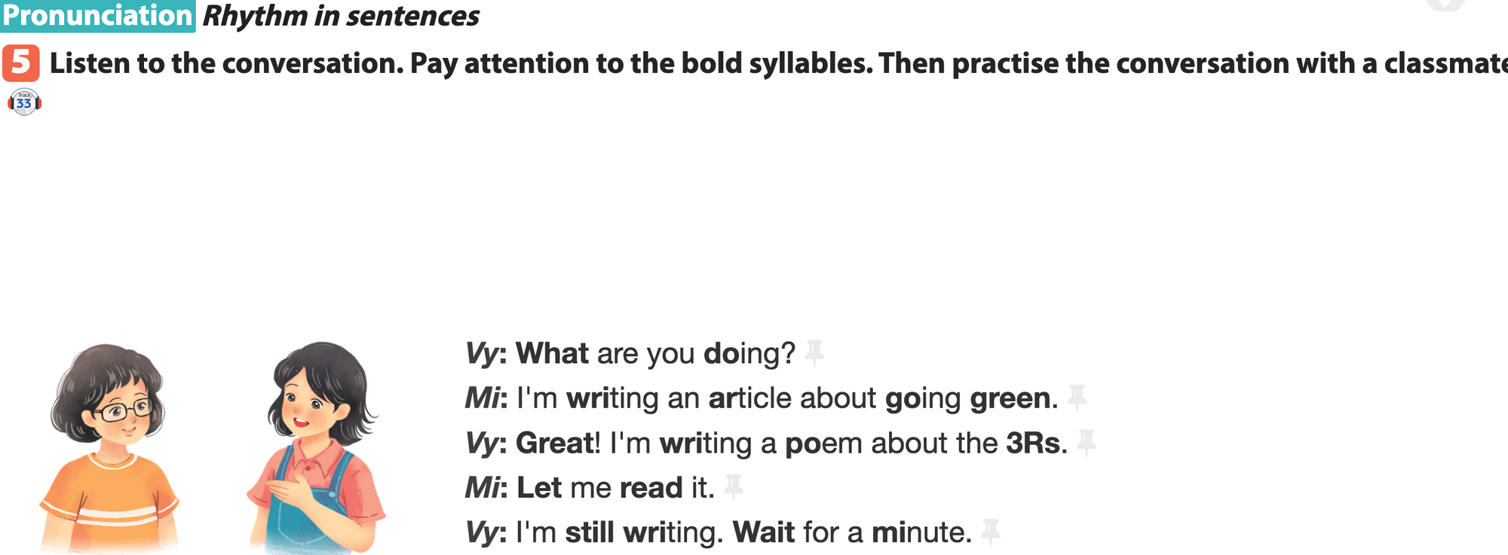1508x555 pixels.
Task: Click the bold word "Great" in the dialogue
Action: pos(556,443)
